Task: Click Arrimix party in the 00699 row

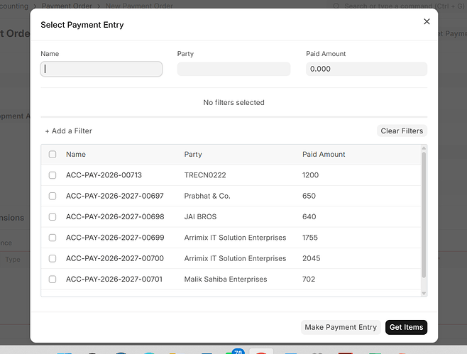Action: pyautogui.click(x=236, y=238)
